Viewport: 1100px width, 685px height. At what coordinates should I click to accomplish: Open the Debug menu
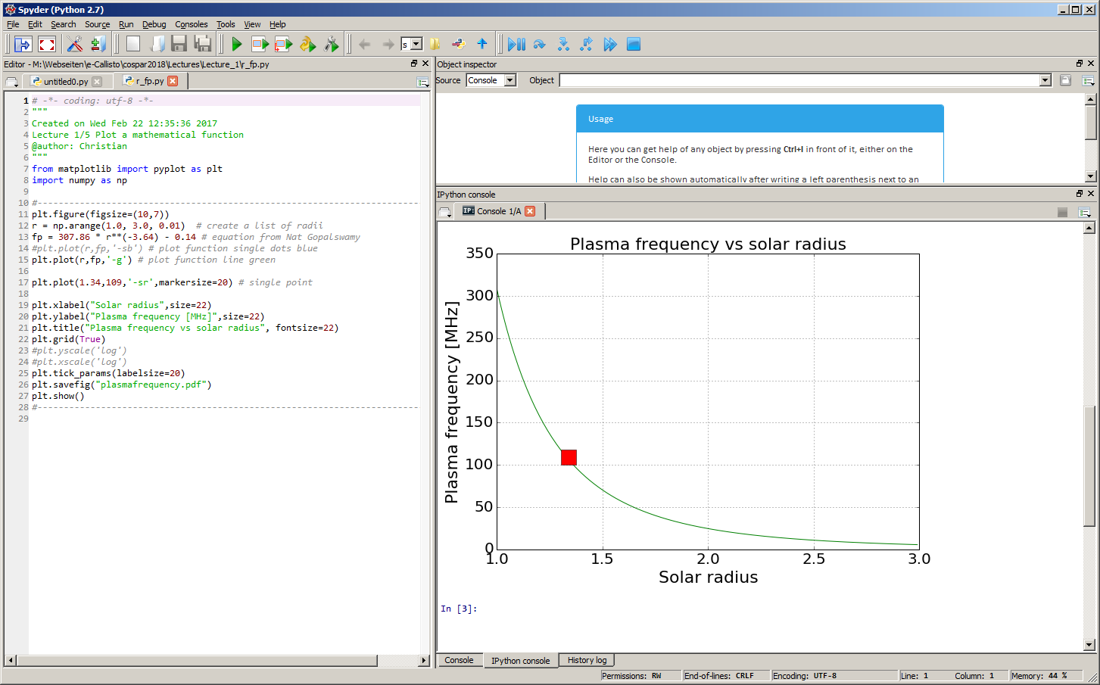point(154,24)
